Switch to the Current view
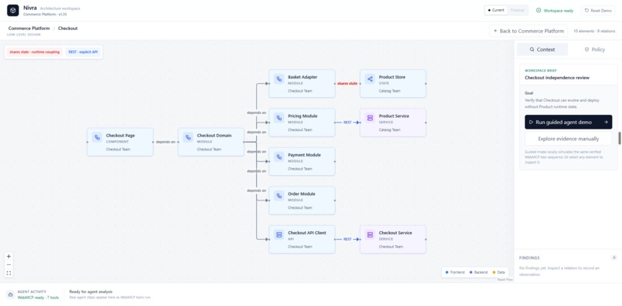 click(x=496, y=10)
